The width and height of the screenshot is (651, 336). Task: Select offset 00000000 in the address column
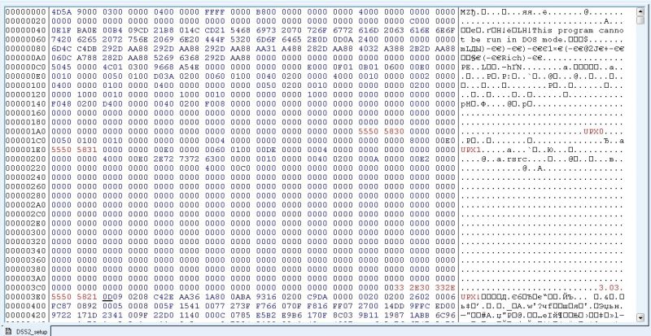tap(26, 12)
